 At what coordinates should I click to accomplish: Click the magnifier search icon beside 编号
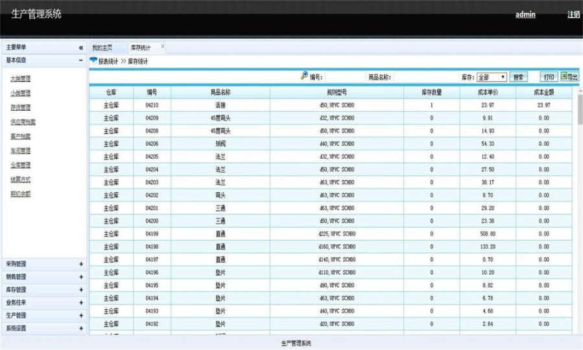[x=304, y=76]
